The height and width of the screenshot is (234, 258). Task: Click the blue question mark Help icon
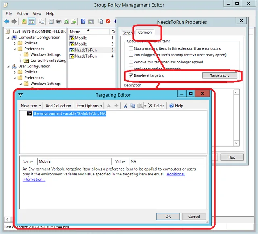coord(83,21)
